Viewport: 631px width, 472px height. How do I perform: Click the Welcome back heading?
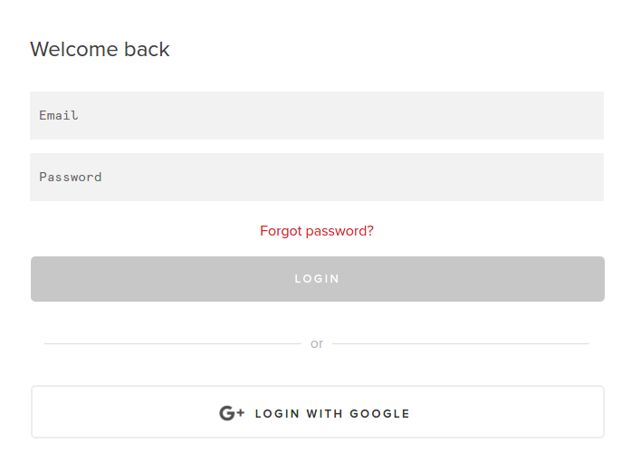point(100,49)
